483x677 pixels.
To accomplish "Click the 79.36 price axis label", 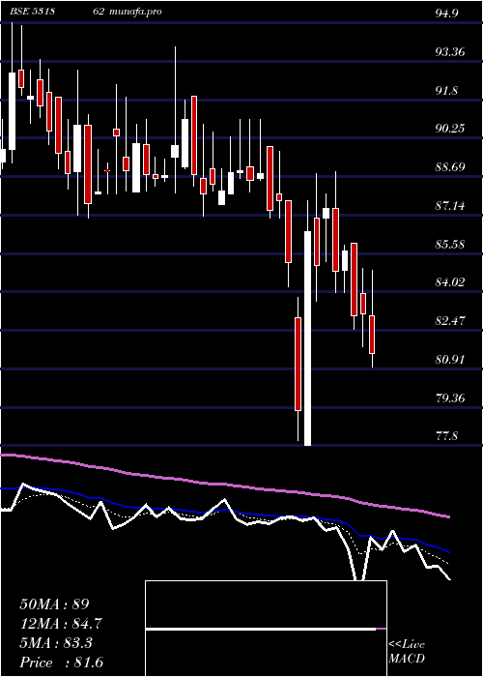I will click(450, 397).
